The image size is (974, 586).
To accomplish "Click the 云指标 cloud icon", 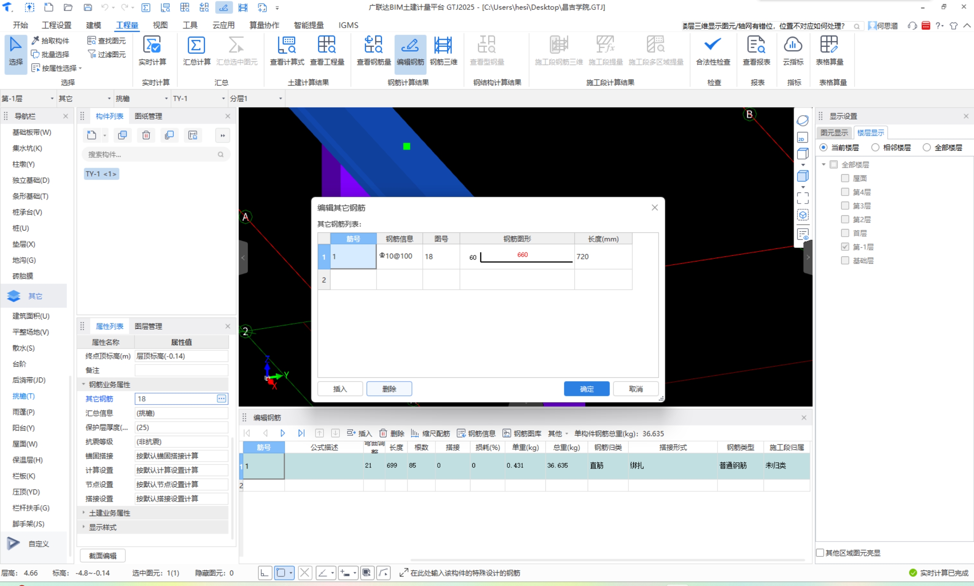I will pyautogui.click(x=793, y=45).
